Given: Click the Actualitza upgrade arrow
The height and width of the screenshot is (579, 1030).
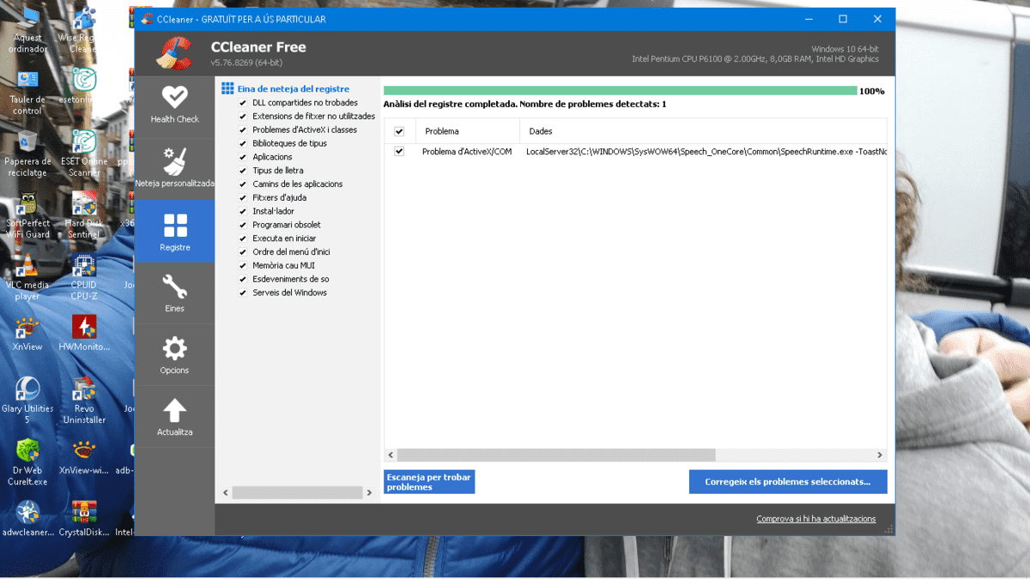Looking at the screenshot, I should point(174,416).
